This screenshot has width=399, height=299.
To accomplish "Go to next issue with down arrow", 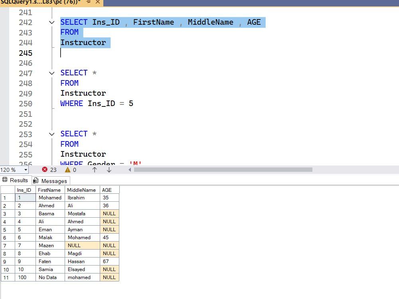I will coord(109,170).
